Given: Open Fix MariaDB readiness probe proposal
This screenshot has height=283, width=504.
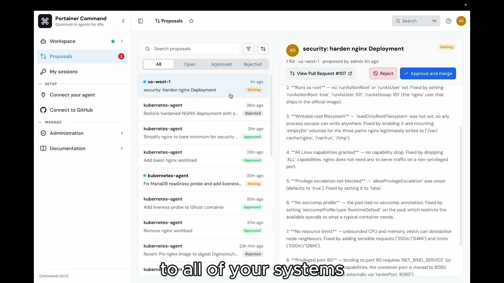Looking at the screenshot, I should coord(204,180).
